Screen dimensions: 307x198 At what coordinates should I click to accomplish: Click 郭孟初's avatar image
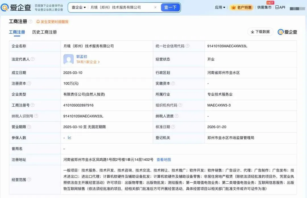pos(68,59)
